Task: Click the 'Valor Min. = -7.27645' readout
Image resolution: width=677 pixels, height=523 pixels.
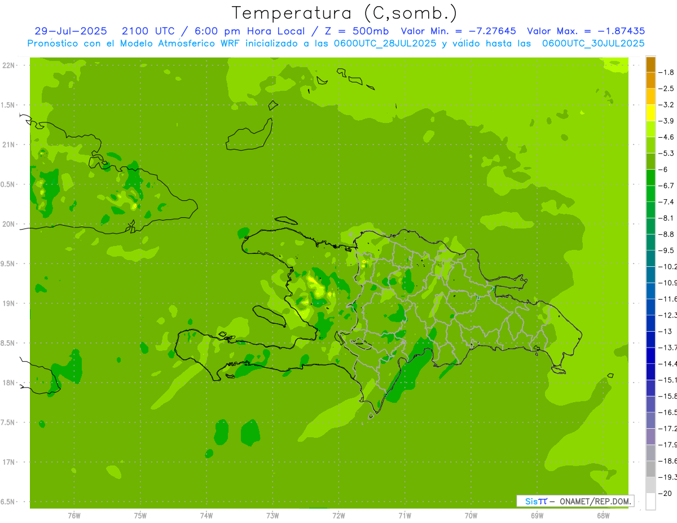Action: (458, 31)
